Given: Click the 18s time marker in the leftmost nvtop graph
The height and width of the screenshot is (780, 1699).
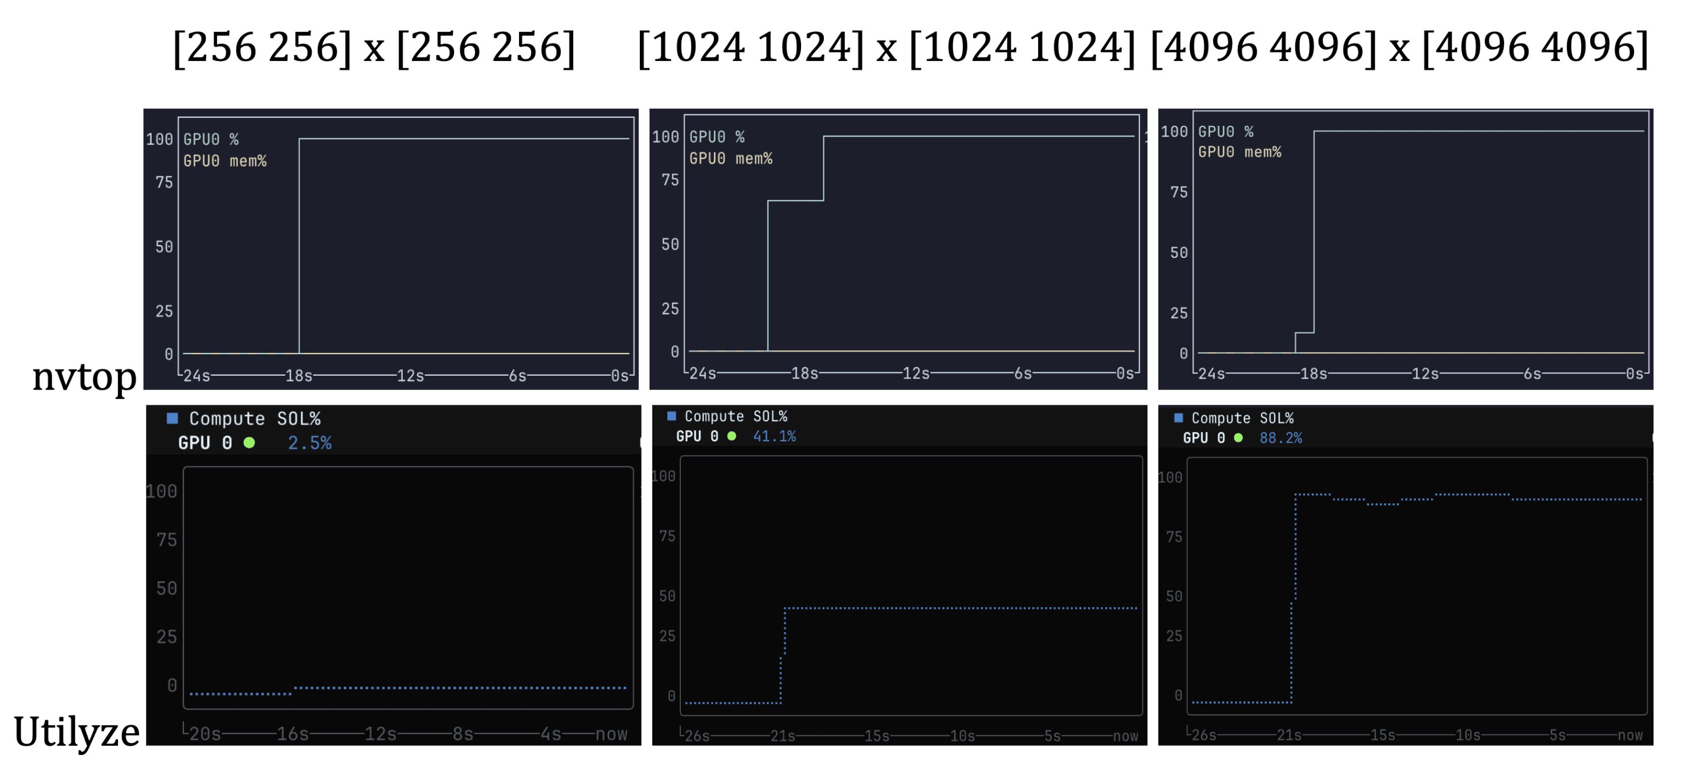Looking at the screenshot, I should (x=299, y=376).
